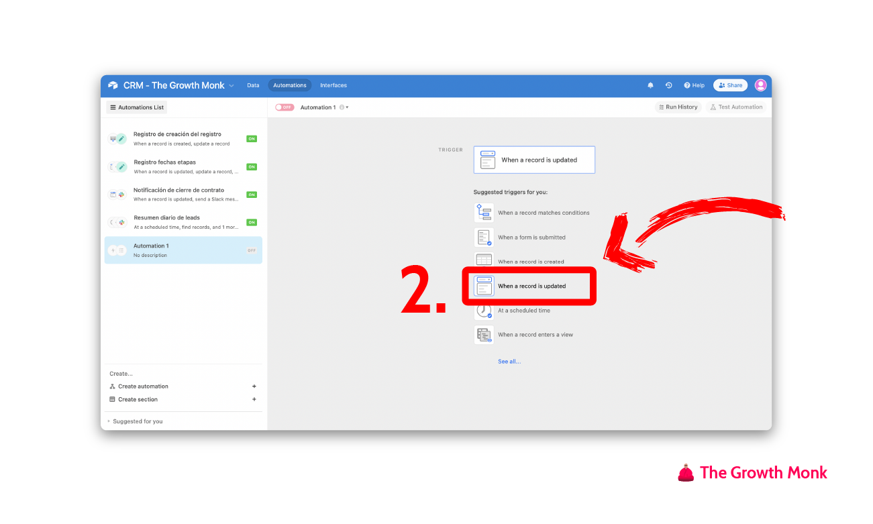This screenshot has height=524, width=873.
Task: Toggle ON badge for Resumen diario de leads
Action: [x=252, y=222]
